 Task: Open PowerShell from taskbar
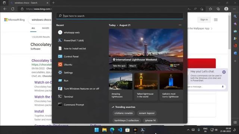(143, 130)
